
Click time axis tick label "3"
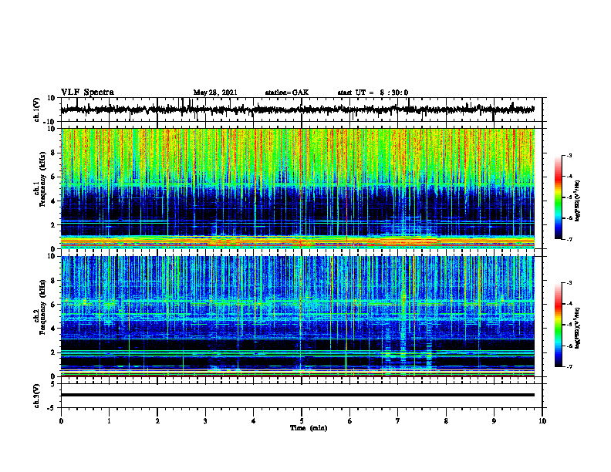tap(205, 421)
